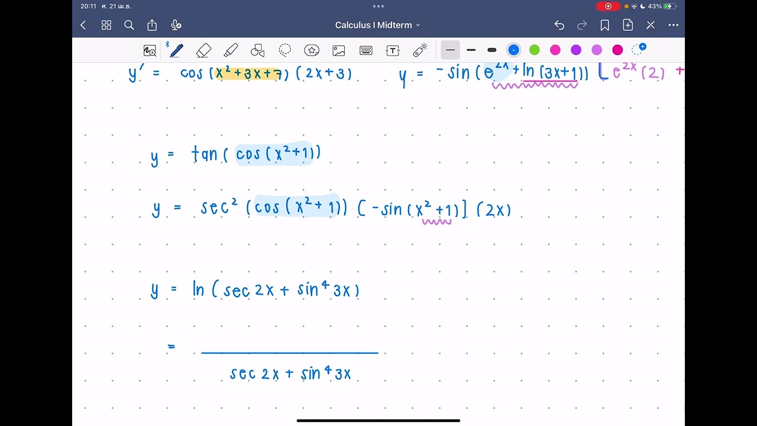Add a new page

pos(627,25)
